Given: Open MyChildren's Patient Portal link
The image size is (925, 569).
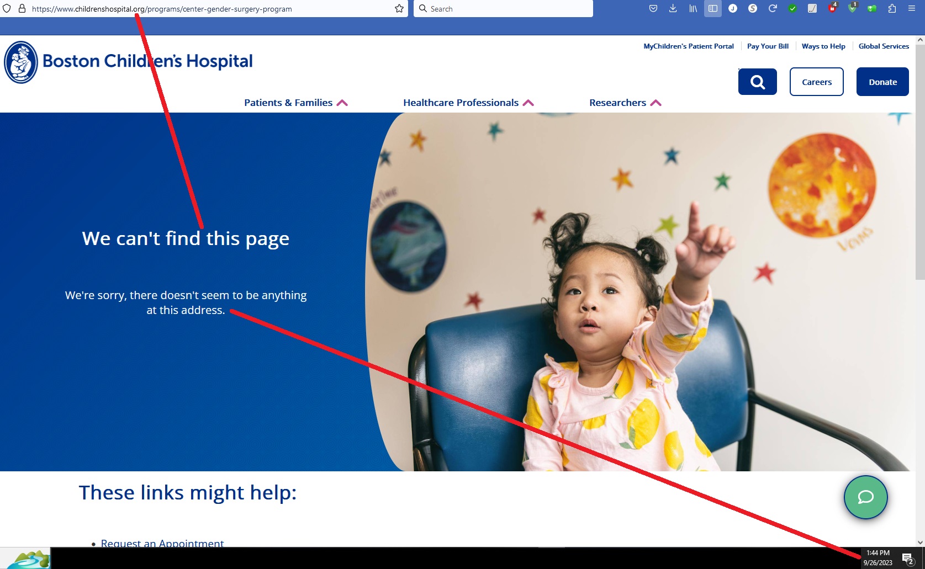Looking at the screenshot, I should point(688,46).
